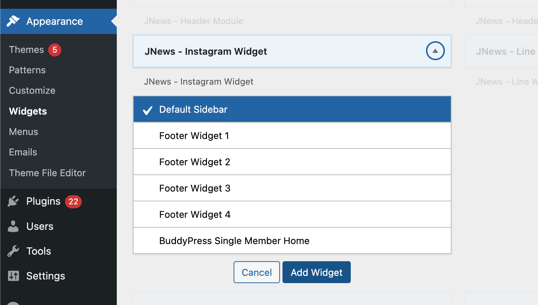Open the Patterns submenu item
Viewport: 538px width, 305px height.
(x=27, y=70)
